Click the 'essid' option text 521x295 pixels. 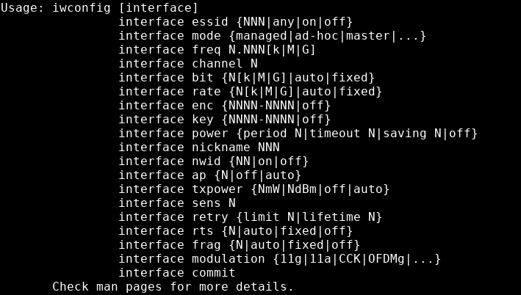209,22
